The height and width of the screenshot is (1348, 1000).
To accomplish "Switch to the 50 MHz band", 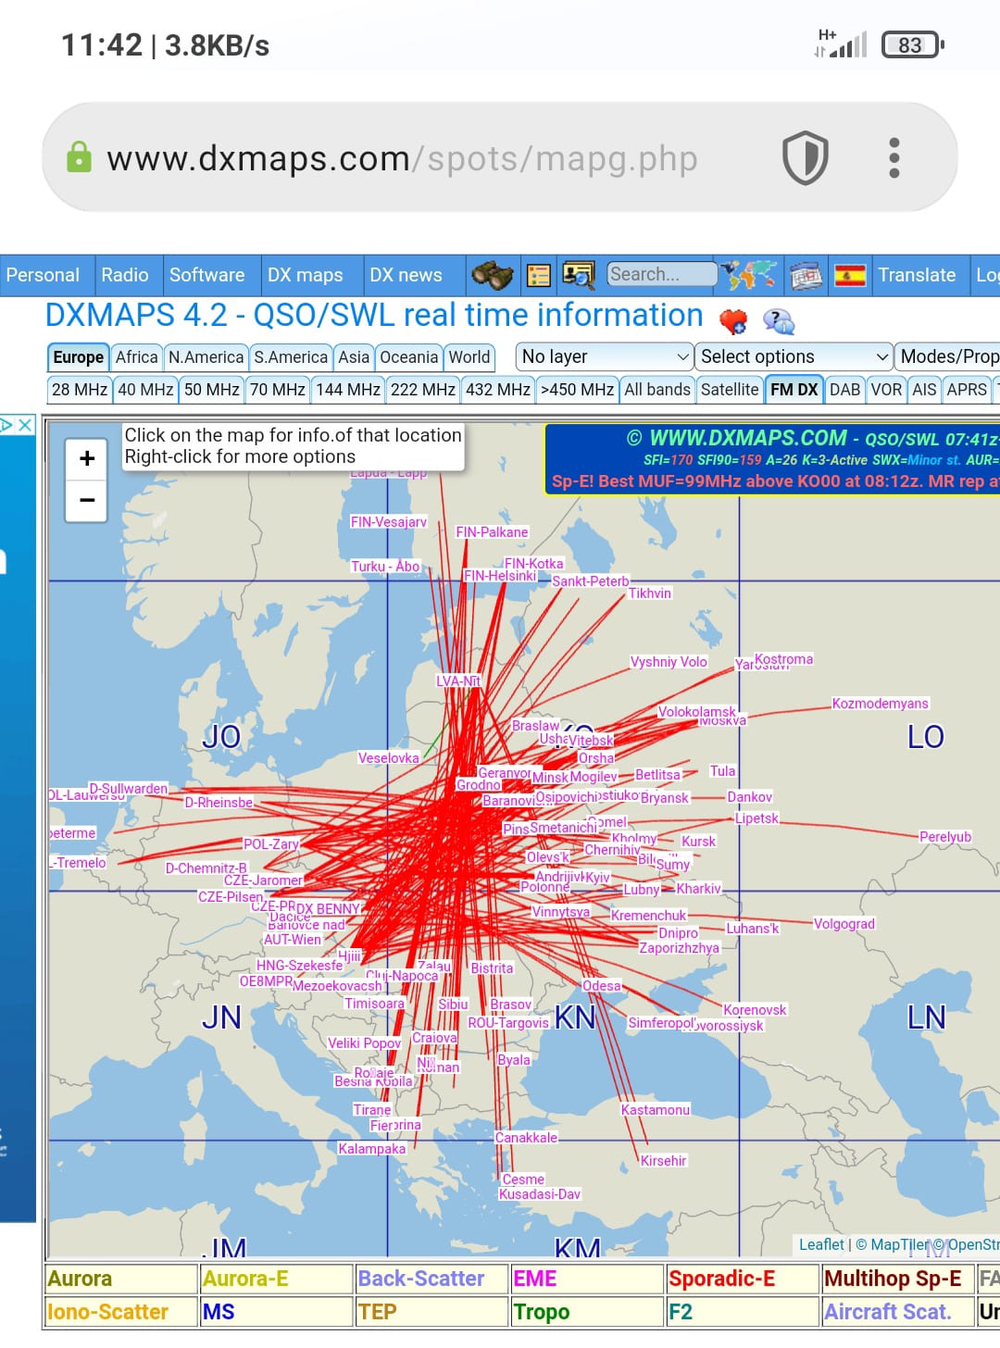I will point(211,390).
